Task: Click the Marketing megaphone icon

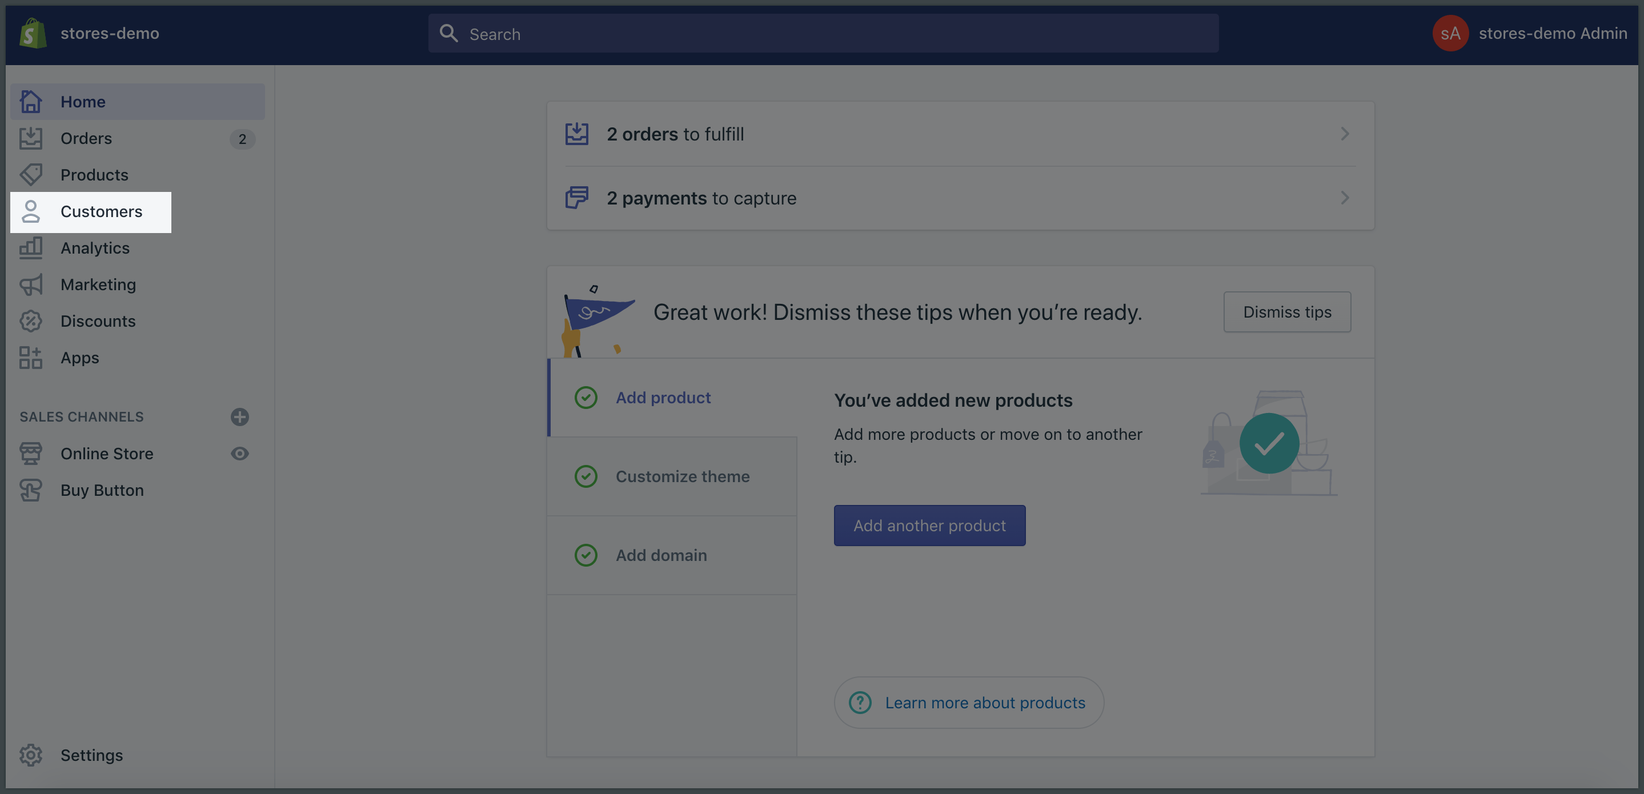Action: click(31, 284)
